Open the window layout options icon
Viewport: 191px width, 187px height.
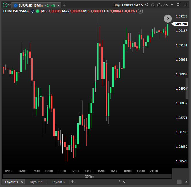pos(153,5)
